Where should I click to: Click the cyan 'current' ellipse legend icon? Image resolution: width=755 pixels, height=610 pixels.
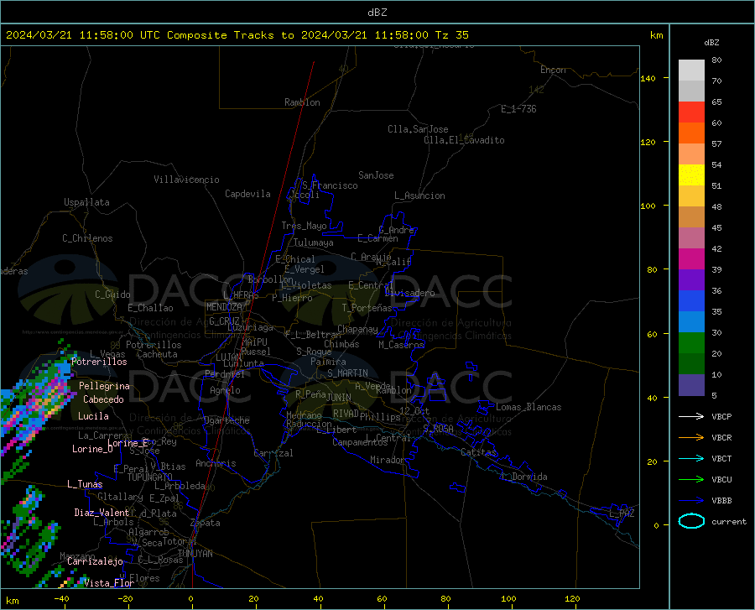coord(691,521)
